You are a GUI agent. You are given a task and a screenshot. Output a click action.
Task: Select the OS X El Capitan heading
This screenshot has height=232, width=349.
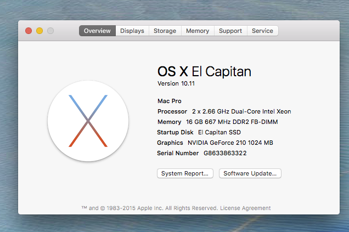[204, 71]
